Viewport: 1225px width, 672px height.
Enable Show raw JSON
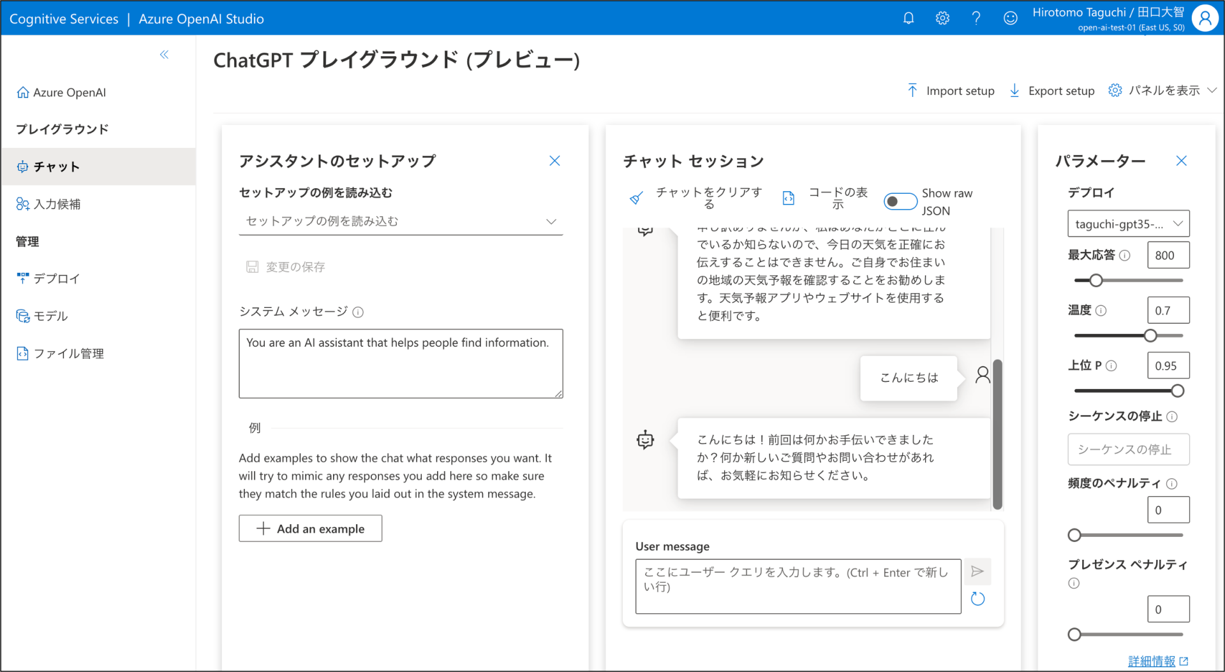[x=900, y=201]
